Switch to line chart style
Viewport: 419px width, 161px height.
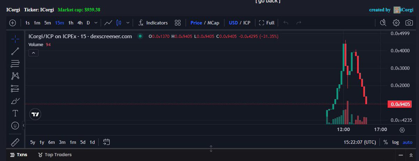[108, 23]
